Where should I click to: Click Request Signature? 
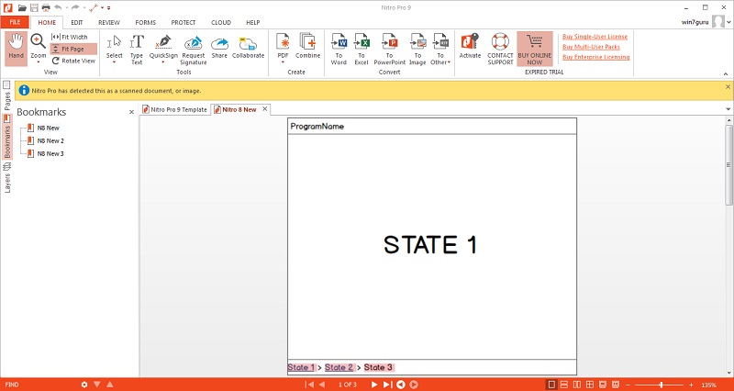(194, 49)
